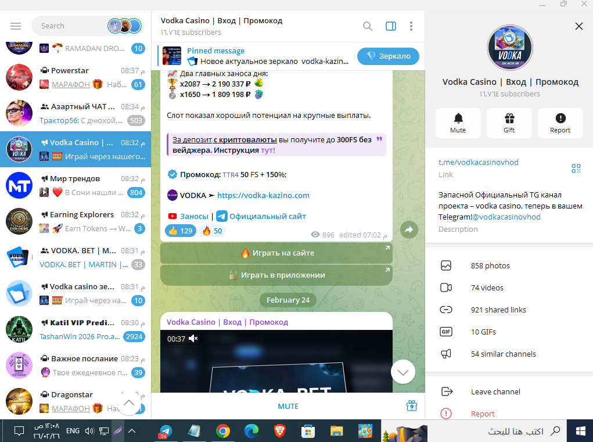Click the Vodka Casino | Вход | Промокод chat title
Viewport: 593px width, 442px height.
click(x=221, y=21)
